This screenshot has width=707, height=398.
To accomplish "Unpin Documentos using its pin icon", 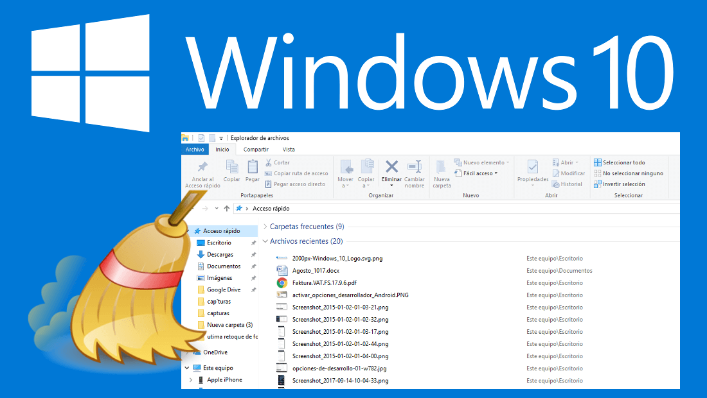I will [253, 266].
